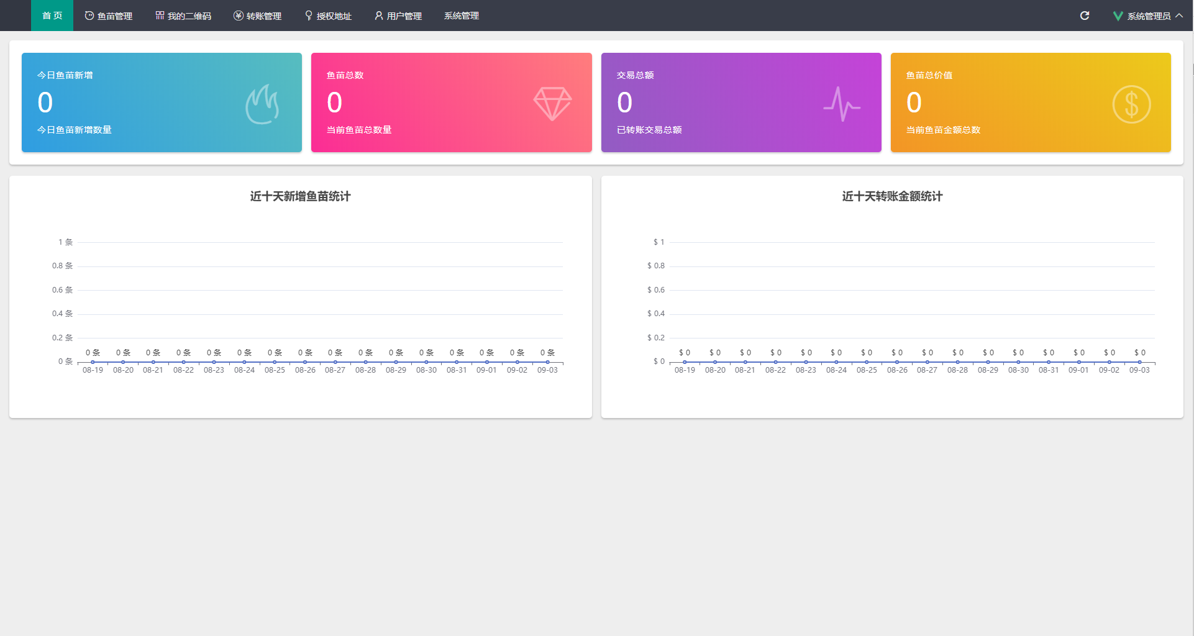The height and width of the screenshot is (636, 1194).
Task: Switch to the 首页 tab
Action: pyautogui.click(x=52, y=16)
